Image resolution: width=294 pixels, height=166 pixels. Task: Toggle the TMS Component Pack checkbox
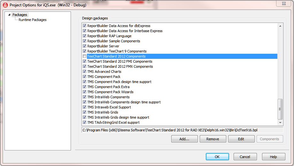pos(85,77)
